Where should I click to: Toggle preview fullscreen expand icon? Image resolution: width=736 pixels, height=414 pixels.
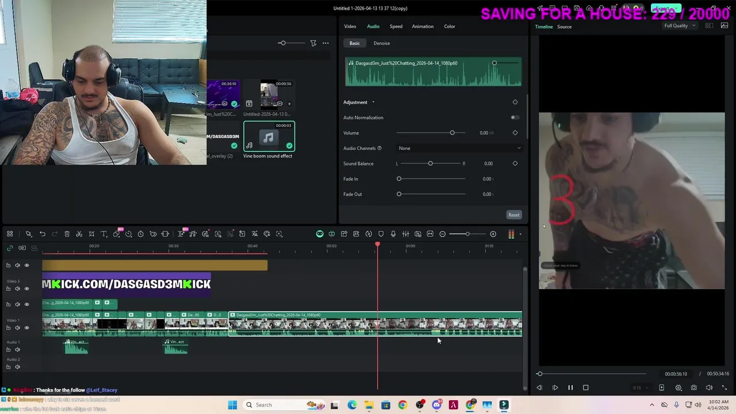[x=724, y=388]
